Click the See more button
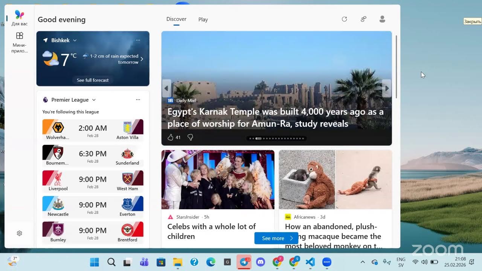482x271 pixels. pos(276,238)
